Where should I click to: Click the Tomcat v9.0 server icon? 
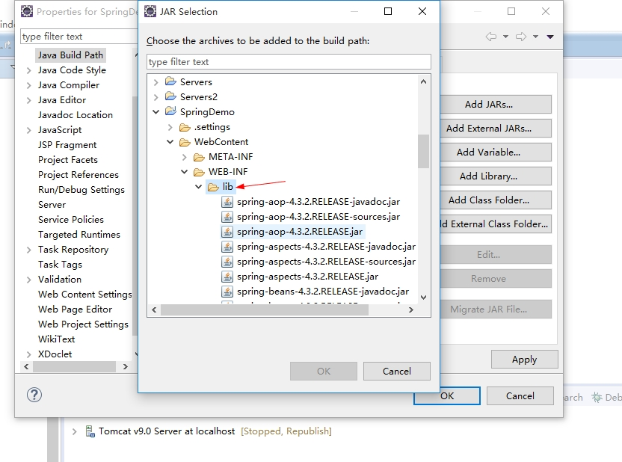90,431
